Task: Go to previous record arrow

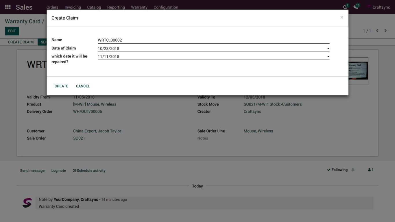Action: (377, 31)
